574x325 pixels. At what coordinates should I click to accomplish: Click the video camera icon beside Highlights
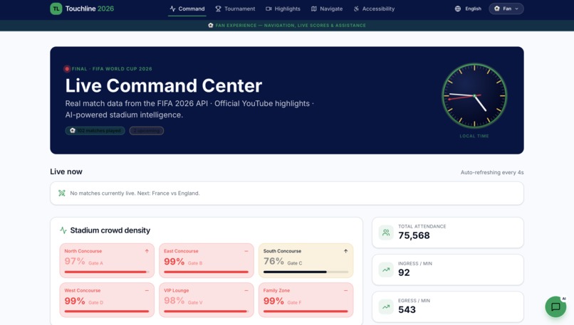[x=268, y=9]
